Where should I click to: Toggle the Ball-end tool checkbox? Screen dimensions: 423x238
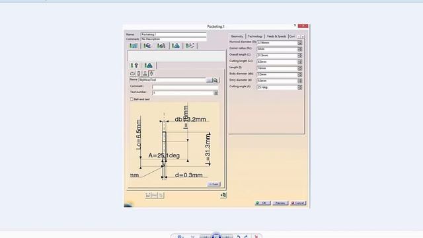[x=132, y=99]
